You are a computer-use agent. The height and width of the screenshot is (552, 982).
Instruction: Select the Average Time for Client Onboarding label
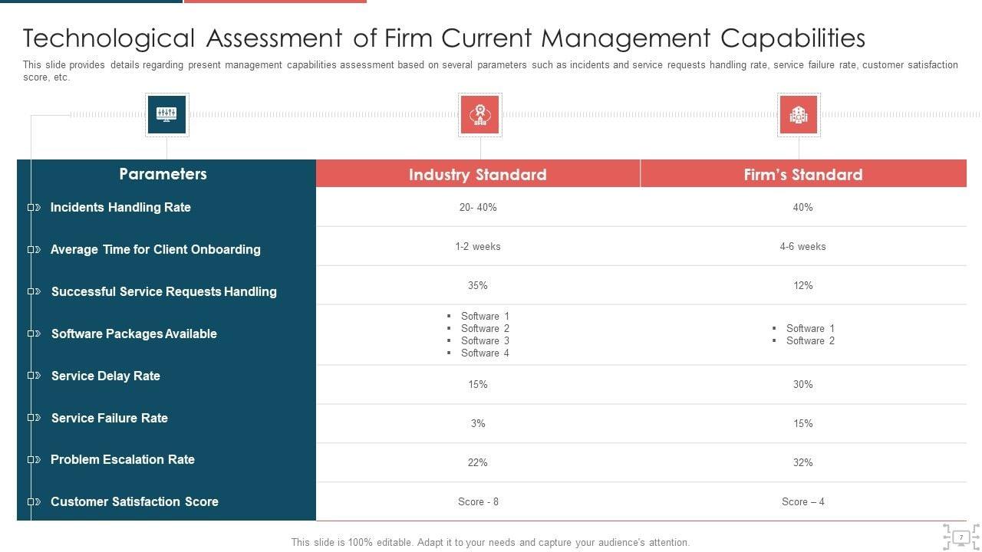tap(155, 249)
